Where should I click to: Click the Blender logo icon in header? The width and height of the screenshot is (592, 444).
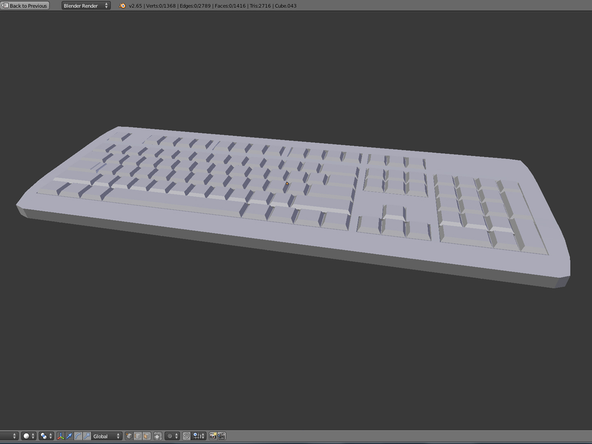click(122, 6)
